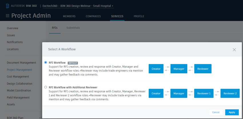The image size is (243, 119).
Task: Click the Autodesk BIM 360 logo
Action: [21, 6]
